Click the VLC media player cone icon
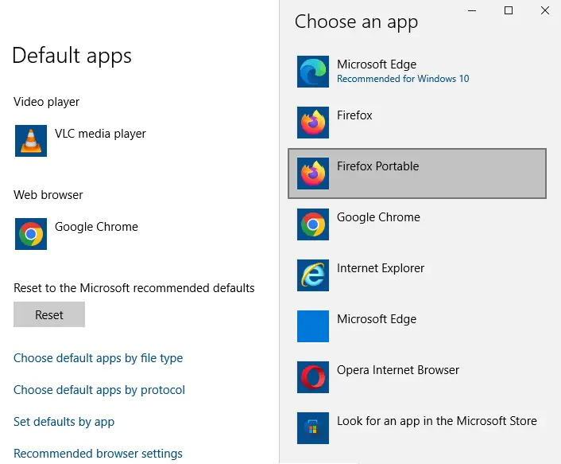This screenshot has height=464, width=561. [31, 141]
